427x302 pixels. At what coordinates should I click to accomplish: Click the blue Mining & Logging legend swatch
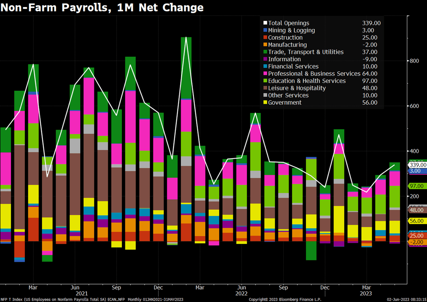(265, 30)
